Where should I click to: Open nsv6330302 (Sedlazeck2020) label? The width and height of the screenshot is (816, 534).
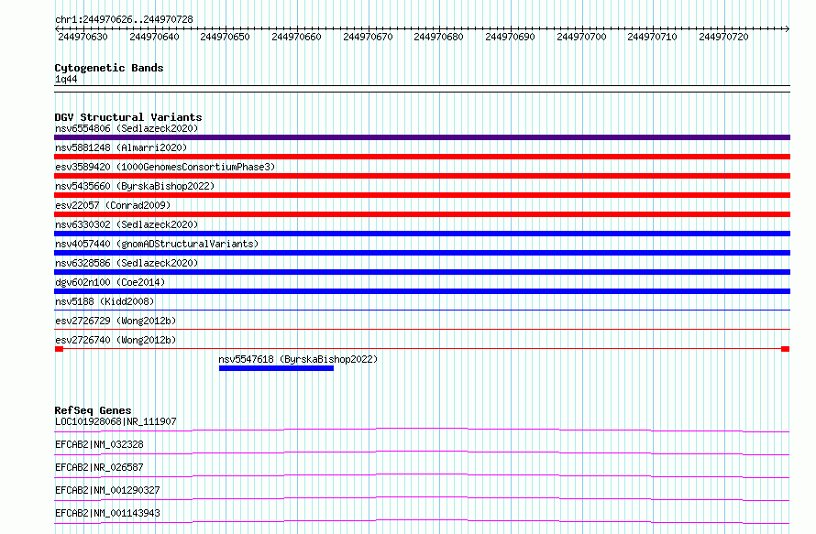point(127,224)
